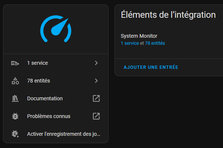
Task: Click the hand icon beside 1 service
Action: tap(15, 63)
